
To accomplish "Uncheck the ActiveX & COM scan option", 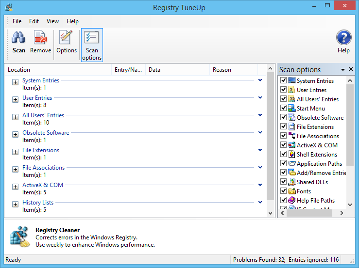I will coord(283,145).
